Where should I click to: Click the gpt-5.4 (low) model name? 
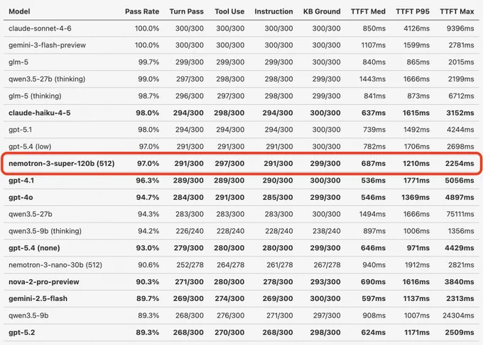[30, 147]
